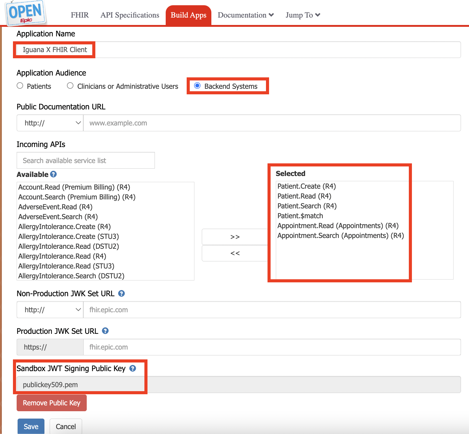Save the application settings
Screen dimensions: 469x434
(31, 426)
